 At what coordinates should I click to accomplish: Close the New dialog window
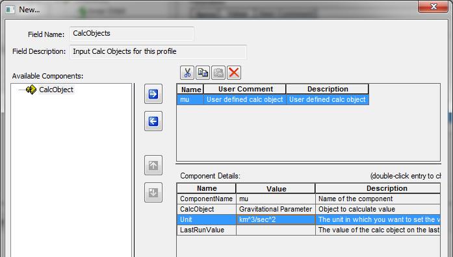(x=433, y=6)
